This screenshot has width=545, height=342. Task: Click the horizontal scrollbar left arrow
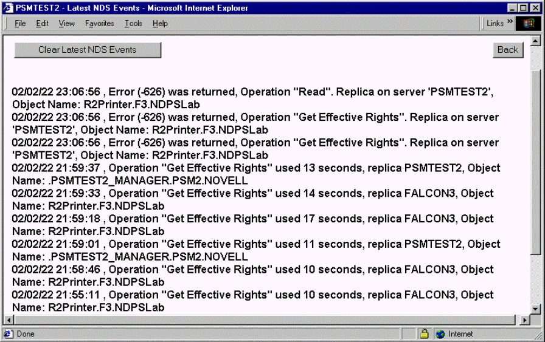9,320
